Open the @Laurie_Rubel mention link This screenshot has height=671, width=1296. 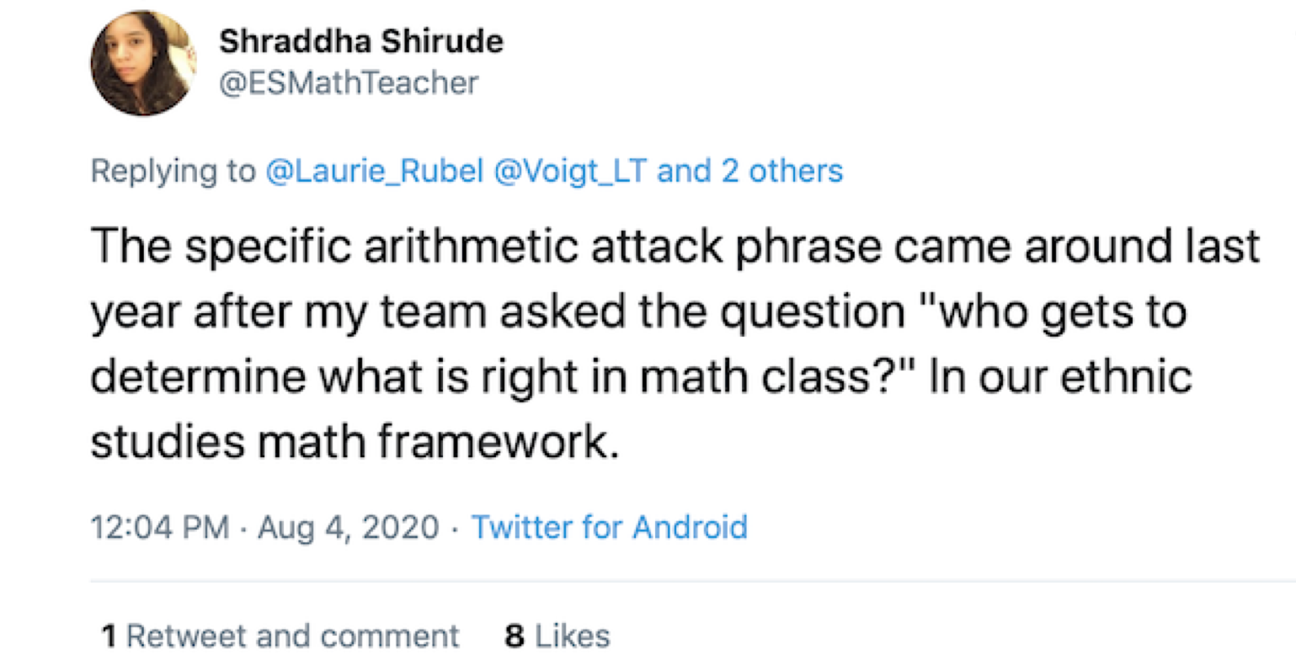click(374, 171)
